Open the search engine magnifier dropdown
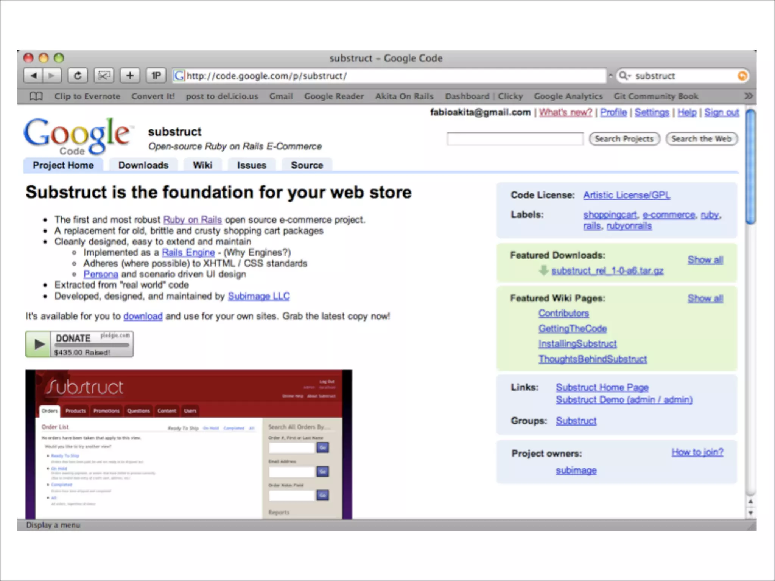Screen dimensions: 775x581 [x=624, y=76]
